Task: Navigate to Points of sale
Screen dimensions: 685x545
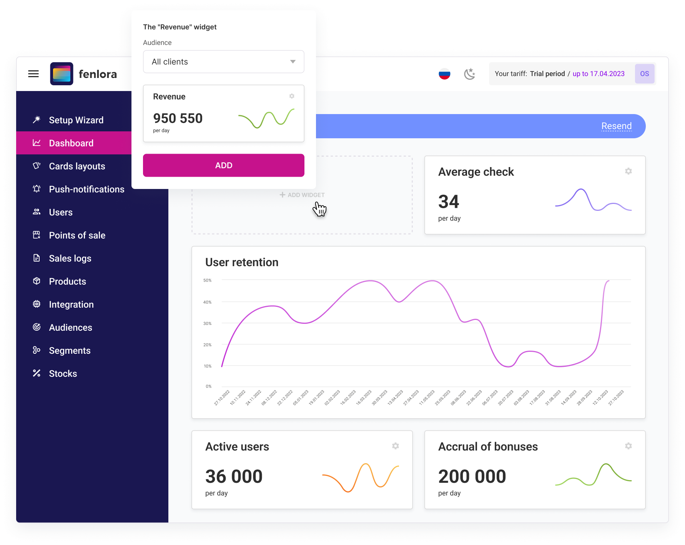Action: click(77, 235)
